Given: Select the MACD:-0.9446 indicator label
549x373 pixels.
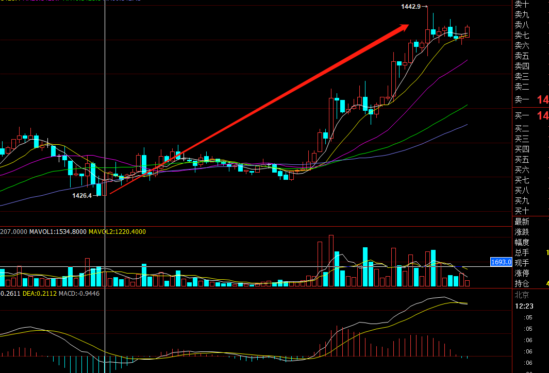Looking at the screenshot, I should (x=79, y=294).
